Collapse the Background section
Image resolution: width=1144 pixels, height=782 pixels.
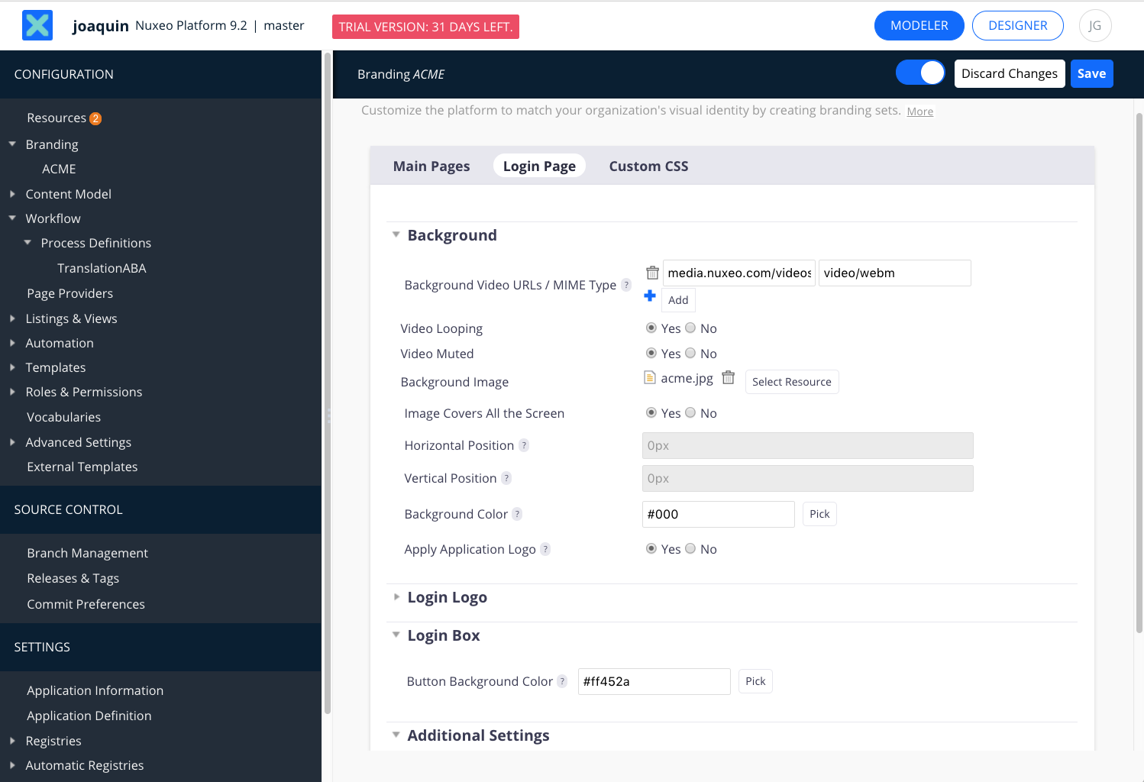[x=396, y=234]
